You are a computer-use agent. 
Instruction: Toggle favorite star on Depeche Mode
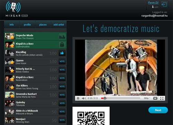(x=12, y=37)
